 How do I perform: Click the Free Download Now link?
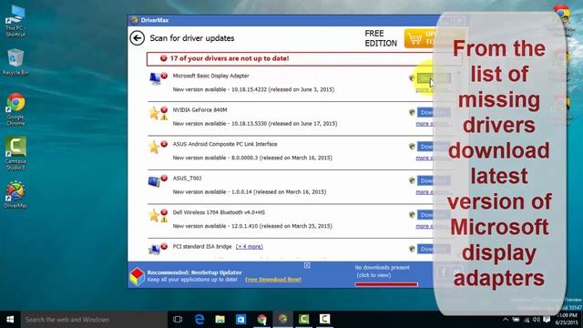[x=273, y=280]
